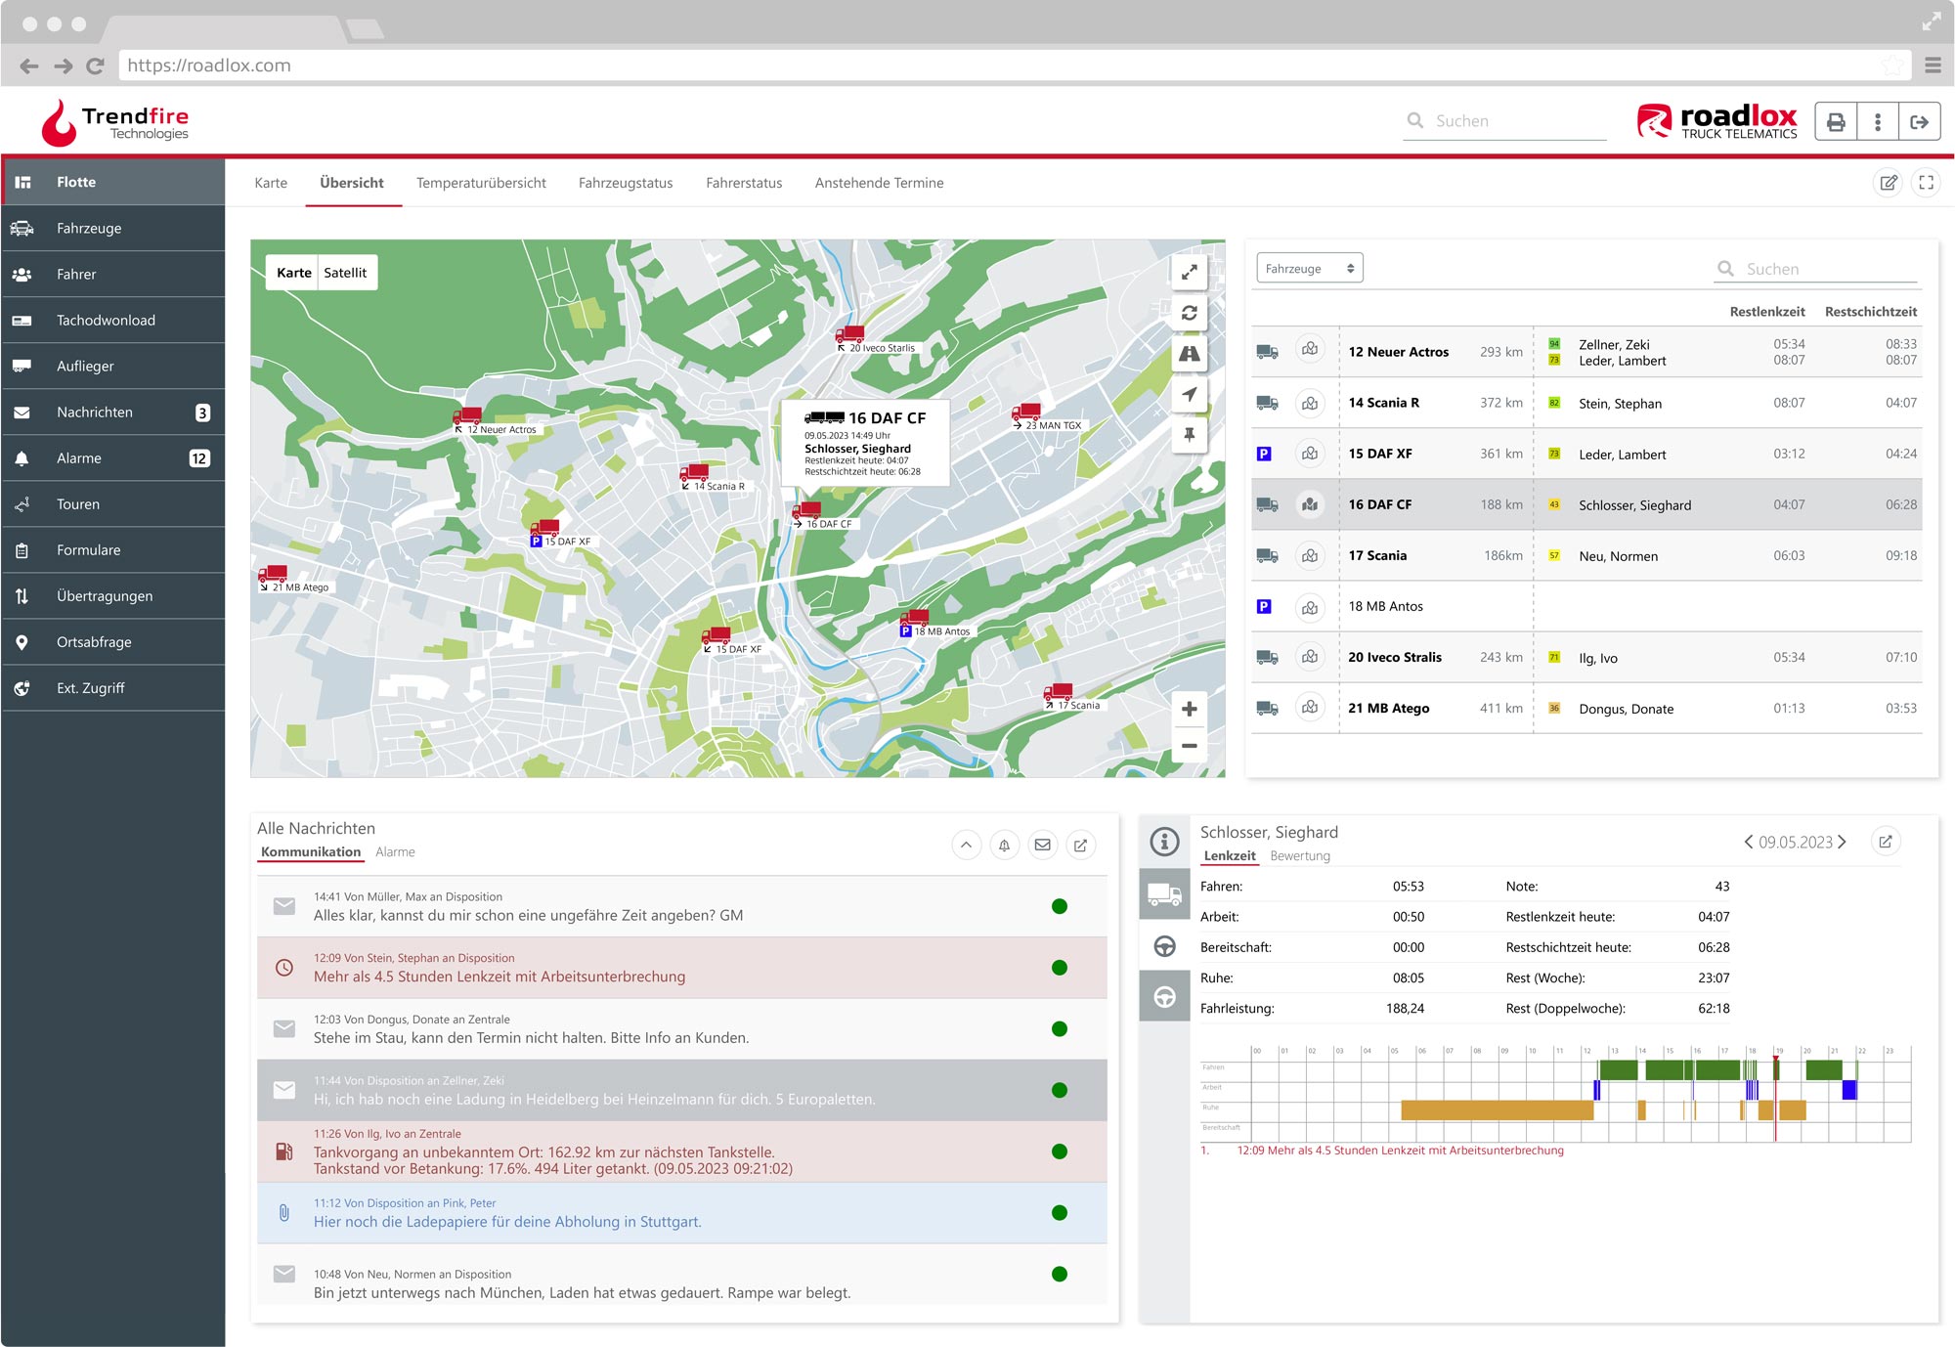
Task: Click the pin icon on map toolbar
Action: (1189, 435)
